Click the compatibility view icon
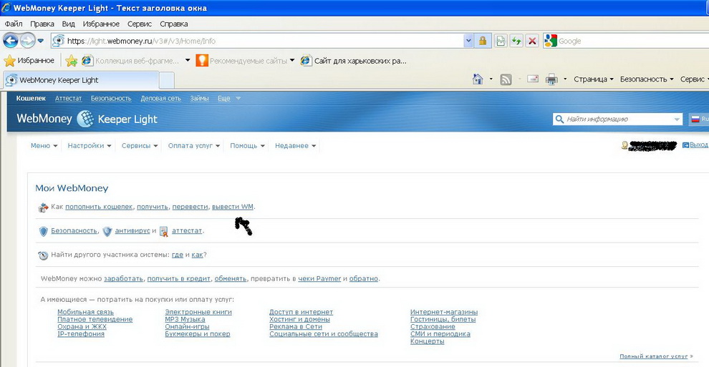The height and width of the screenshot is (367, 709). point(500,41)
